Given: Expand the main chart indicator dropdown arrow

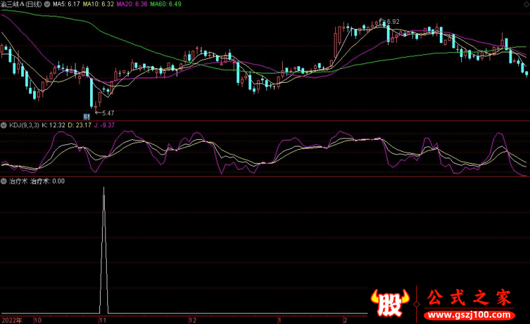Looking at the screenshot, I should coord(46,4).
